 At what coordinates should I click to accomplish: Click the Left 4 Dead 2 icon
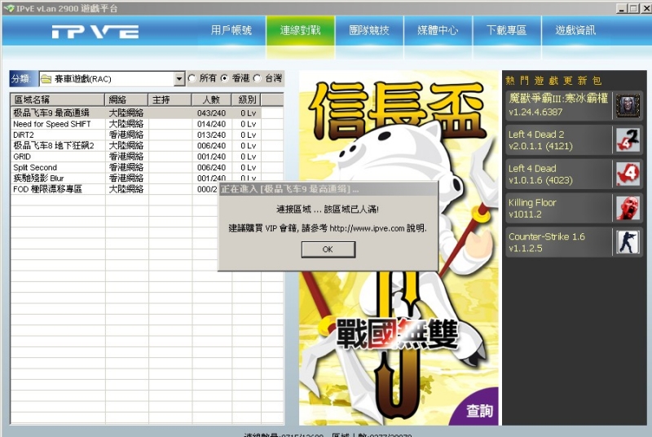pos(628,139)
